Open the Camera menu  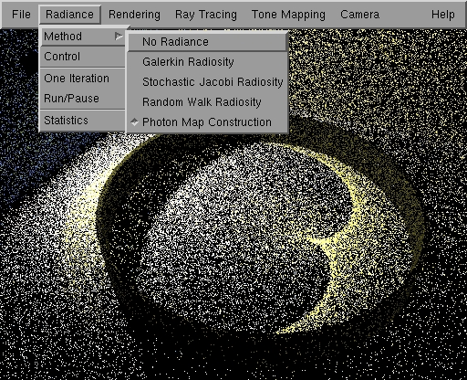(x=359, y=15)
